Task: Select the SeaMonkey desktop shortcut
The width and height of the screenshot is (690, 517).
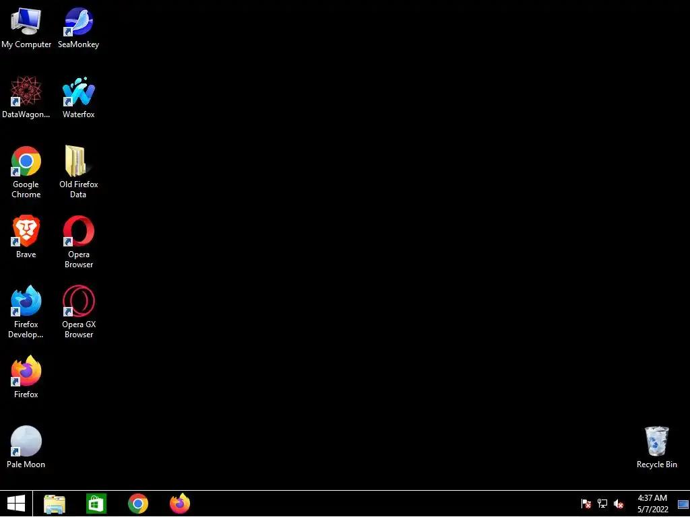Action: [78, 27]
